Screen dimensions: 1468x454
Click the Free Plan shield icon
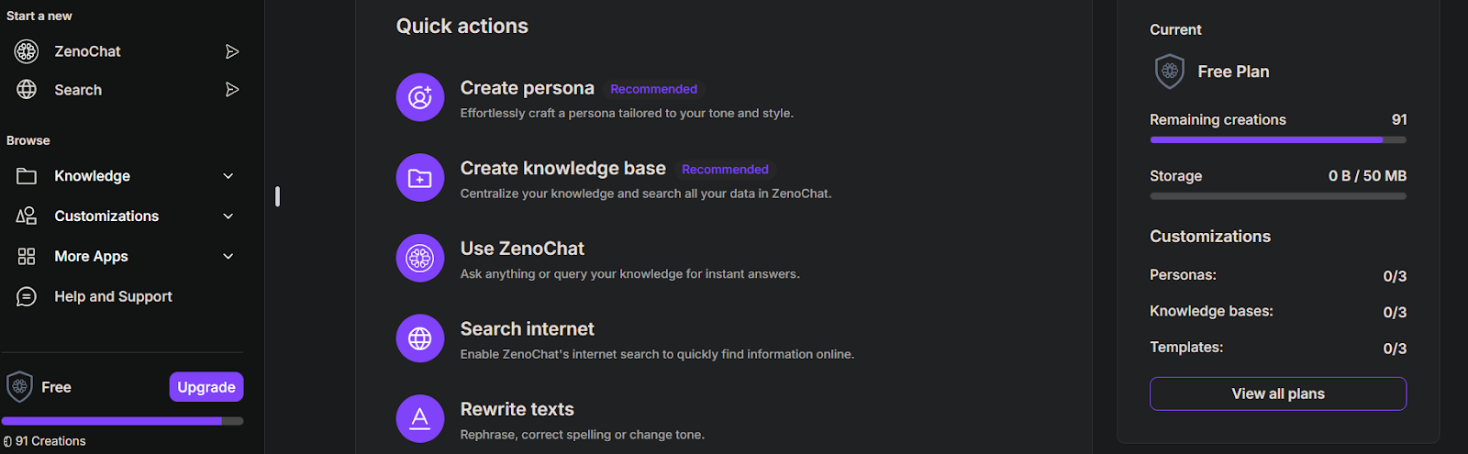pos(1170,72)
